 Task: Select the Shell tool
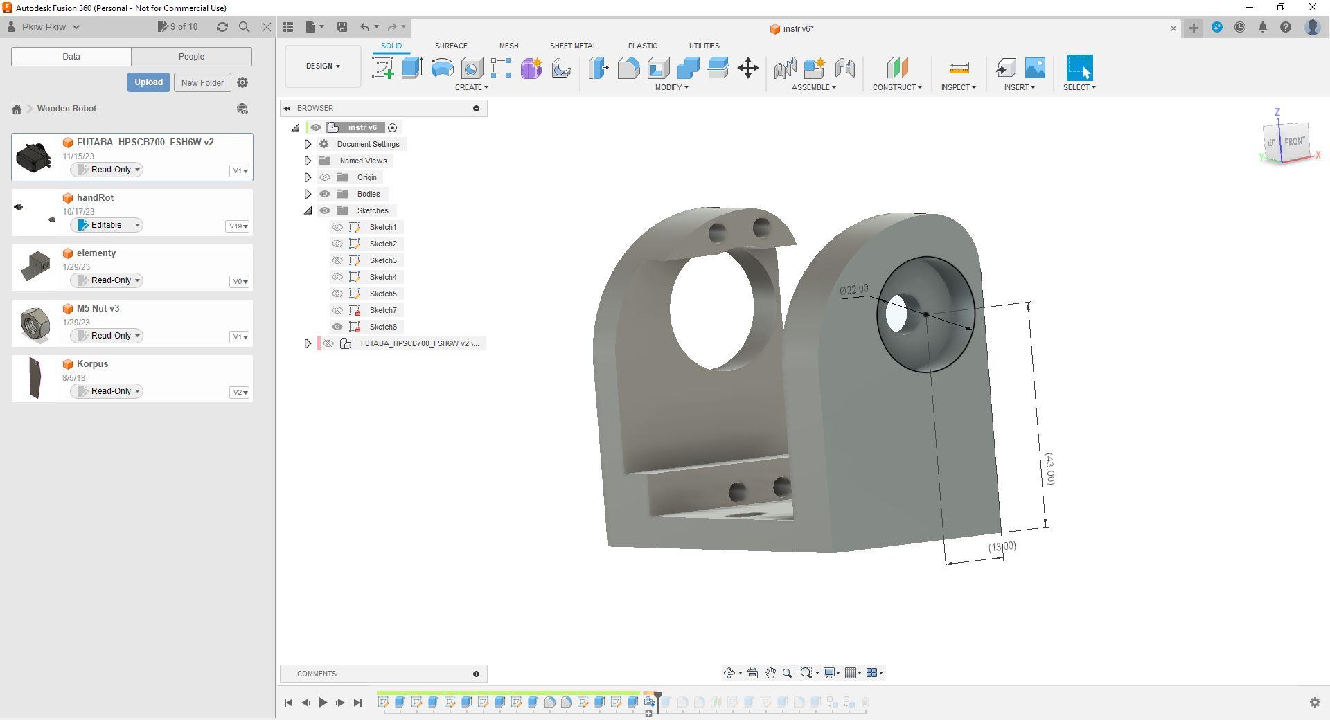(x=658, y=68)
